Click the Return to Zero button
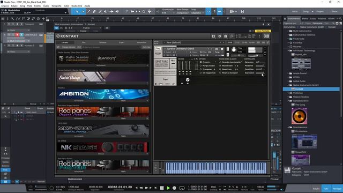The width and height of the screenshot is (343, 193). click(155, 188)
